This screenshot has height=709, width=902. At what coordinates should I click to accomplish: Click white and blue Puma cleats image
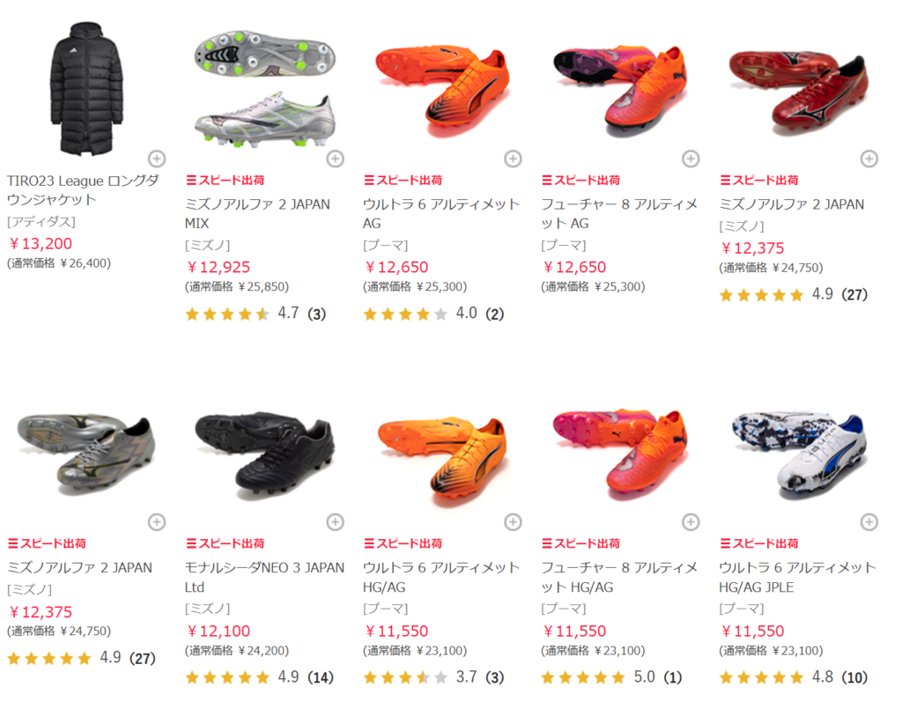coord(799,456)
